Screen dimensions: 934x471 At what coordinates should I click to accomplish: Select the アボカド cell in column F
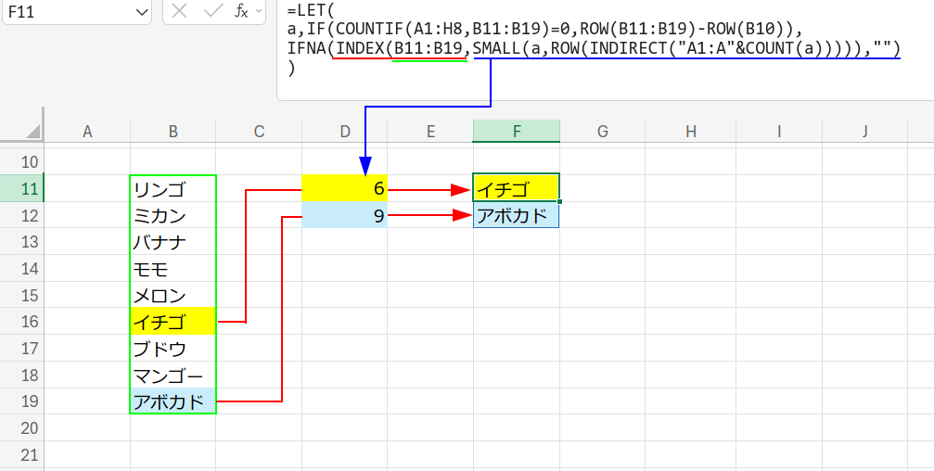516,216
